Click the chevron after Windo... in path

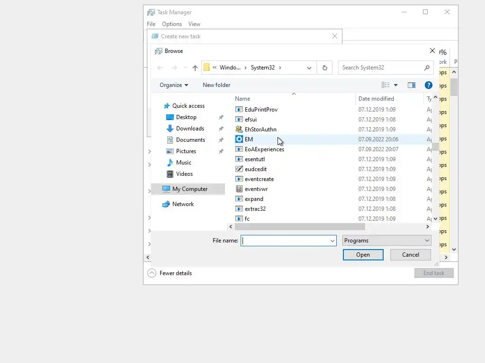click(246, 68)
